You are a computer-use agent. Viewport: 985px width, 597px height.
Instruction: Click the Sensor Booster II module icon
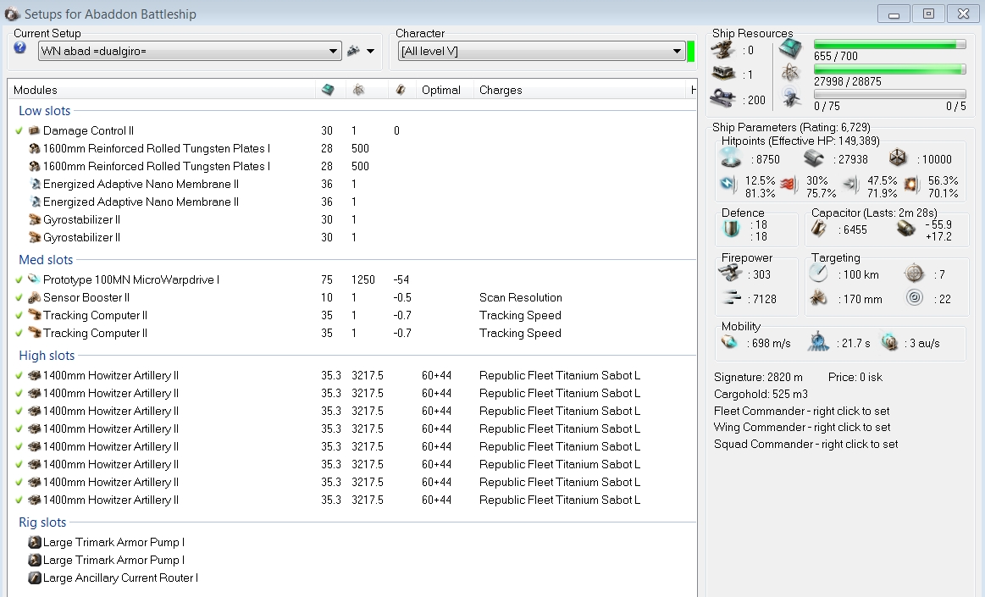tap(35, 297)
